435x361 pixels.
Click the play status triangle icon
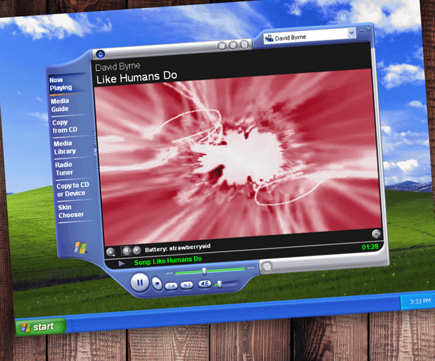tap(122, 263)
